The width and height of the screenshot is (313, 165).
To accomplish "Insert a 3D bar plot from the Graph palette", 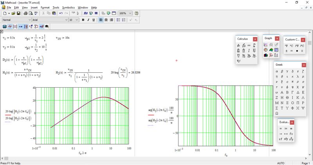I will tap(266, 55).
